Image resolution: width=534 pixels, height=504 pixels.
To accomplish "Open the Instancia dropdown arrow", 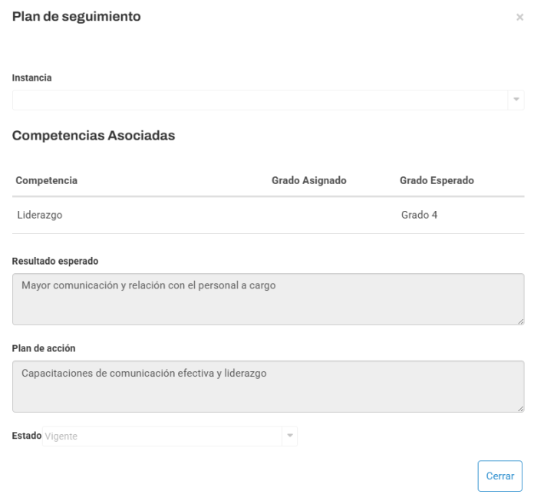I will point(516,100).
